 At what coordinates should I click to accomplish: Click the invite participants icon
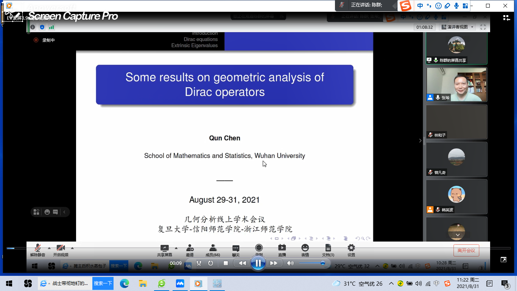190,250
